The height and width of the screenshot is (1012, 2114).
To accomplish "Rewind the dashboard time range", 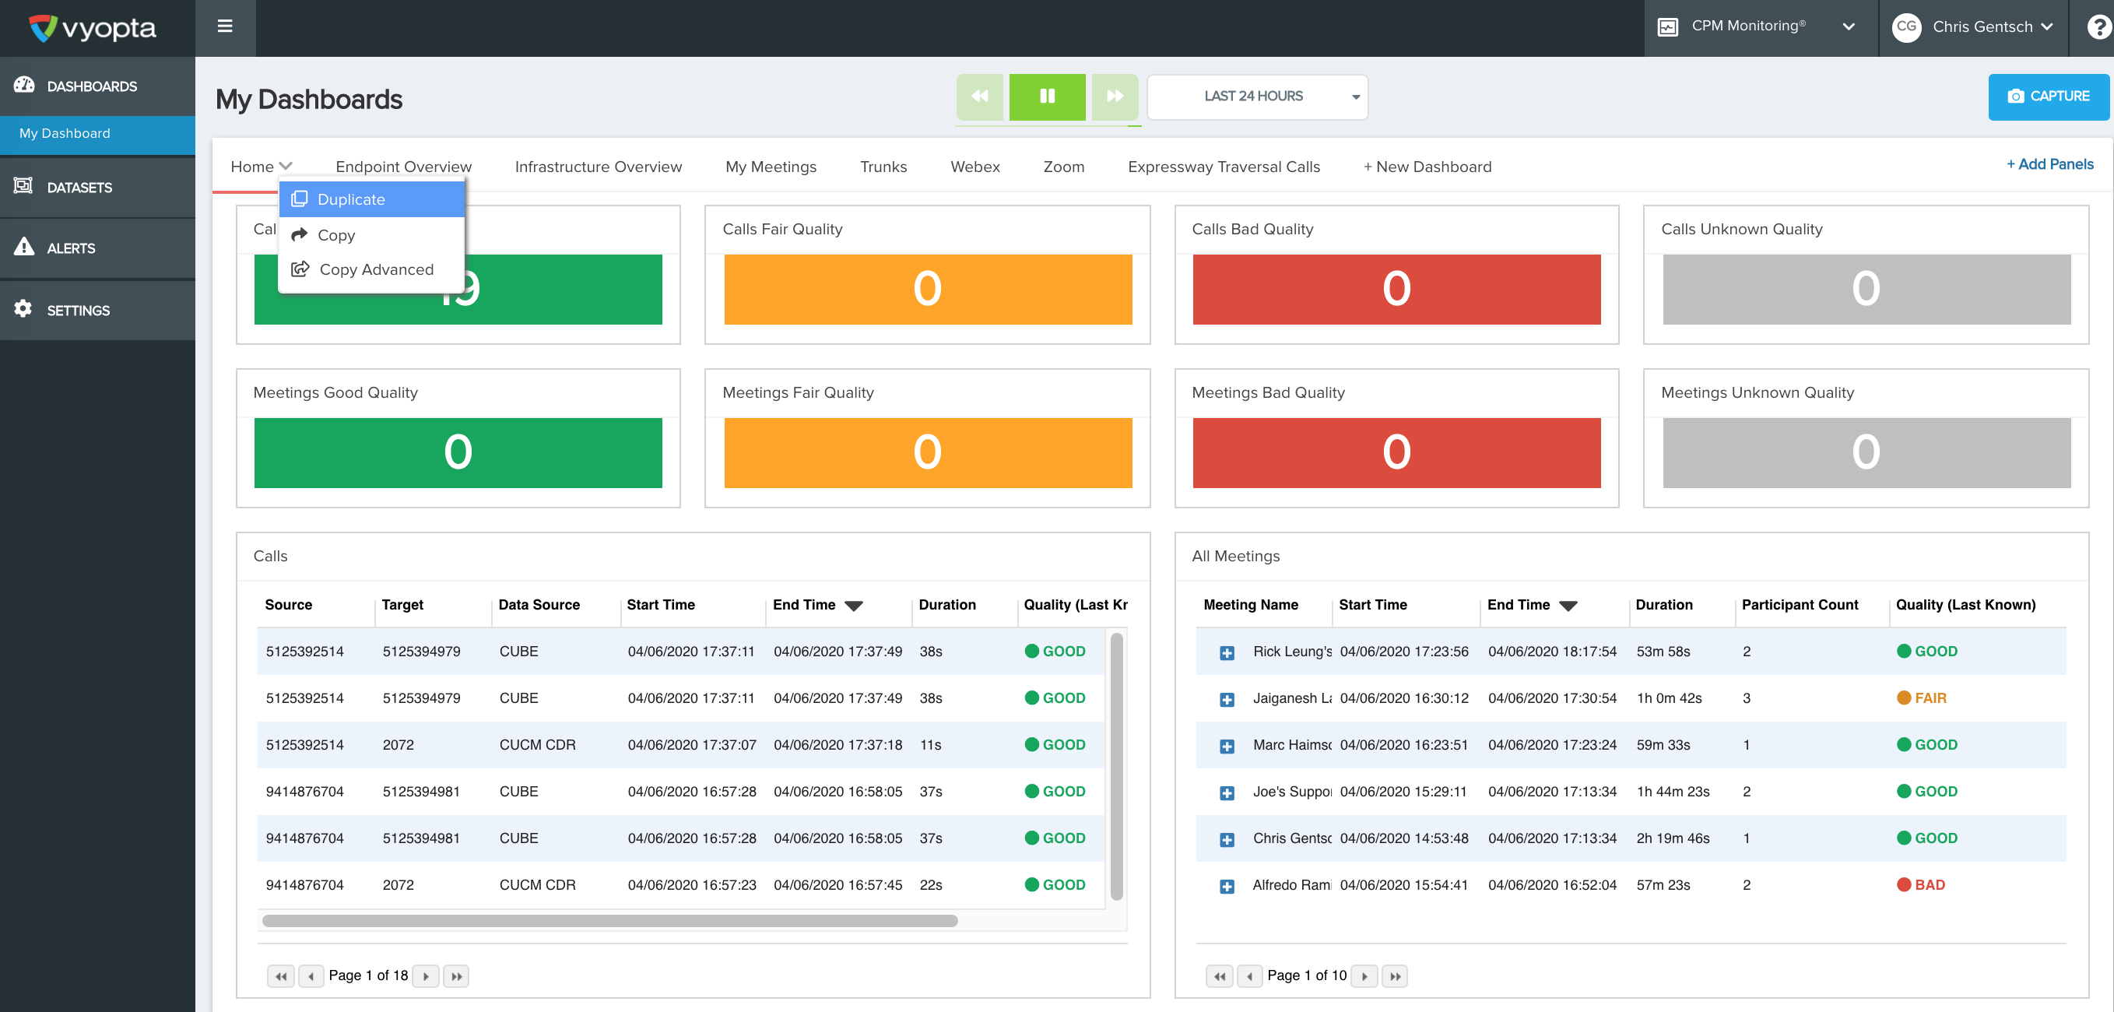I will point(979,96).
